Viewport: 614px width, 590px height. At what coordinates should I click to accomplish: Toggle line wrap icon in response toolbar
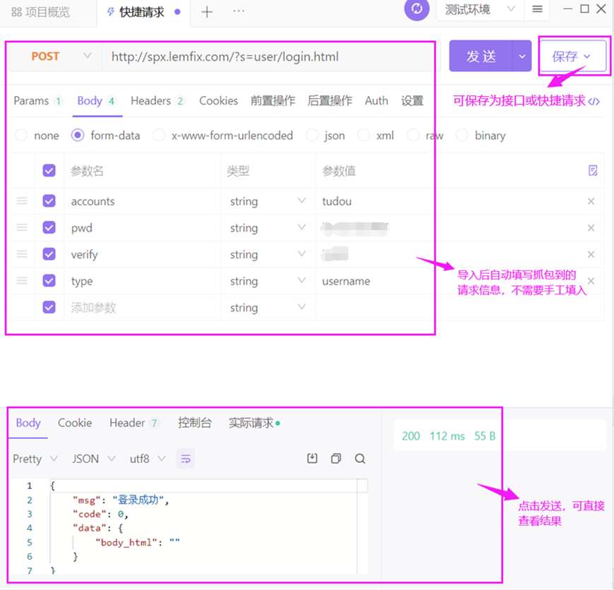(185, 459)
